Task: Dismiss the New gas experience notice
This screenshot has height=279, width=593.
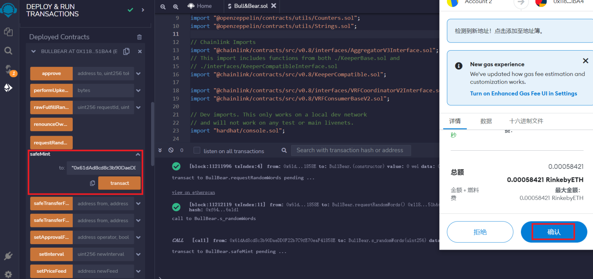Action: click(x=585, y=61)
